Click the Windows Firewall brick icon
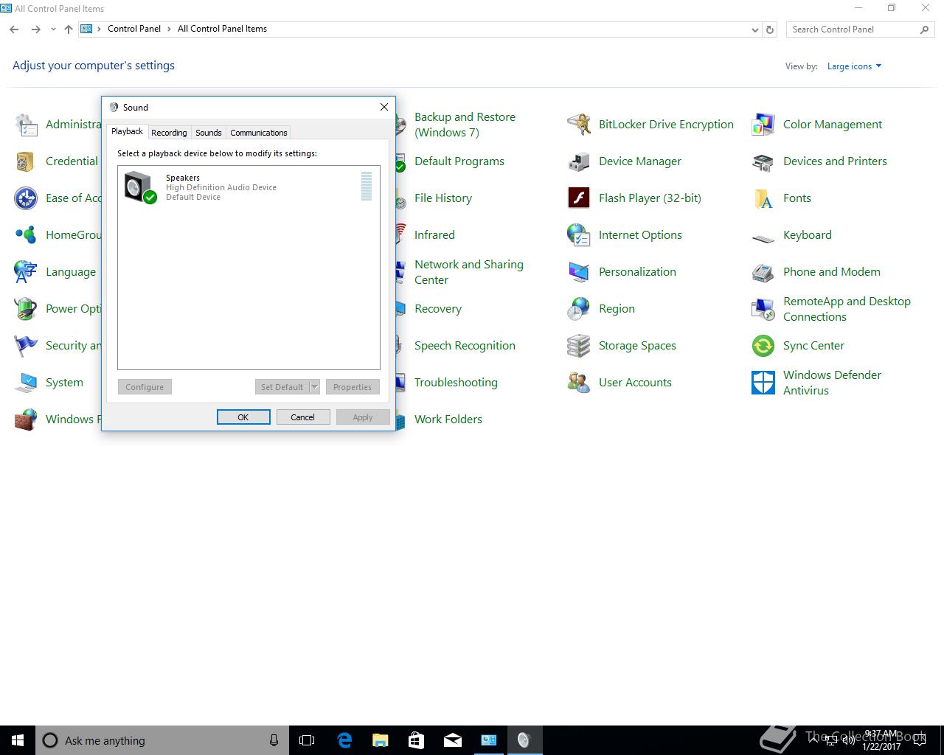Image resolution: width=944 pixels, height=755 pixels. 26,420
